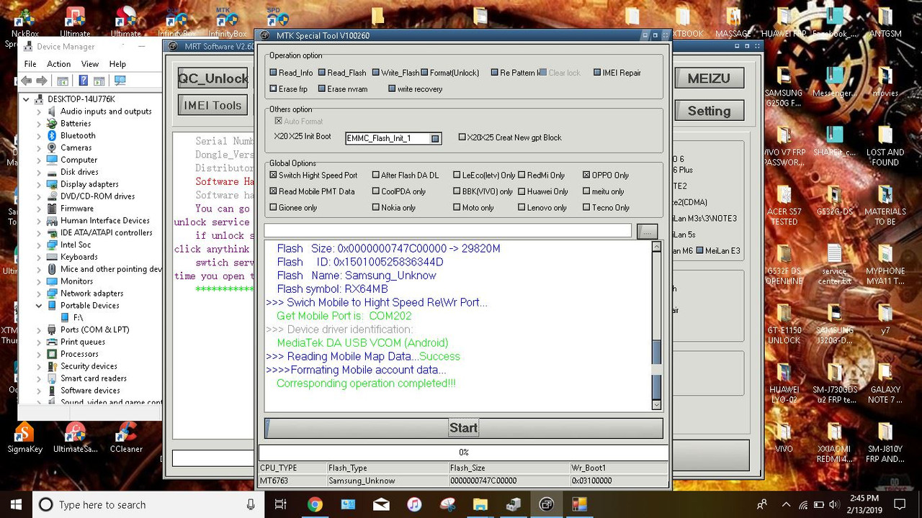The image size is (922, 518).
Task: Click the IMEI Tools button
Action: (212, 105)
